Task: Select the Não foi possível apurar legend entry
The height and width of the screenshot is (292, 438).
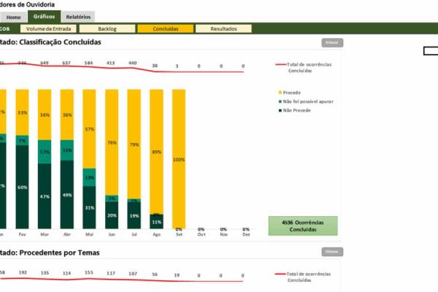Action: tap(307, 101)
